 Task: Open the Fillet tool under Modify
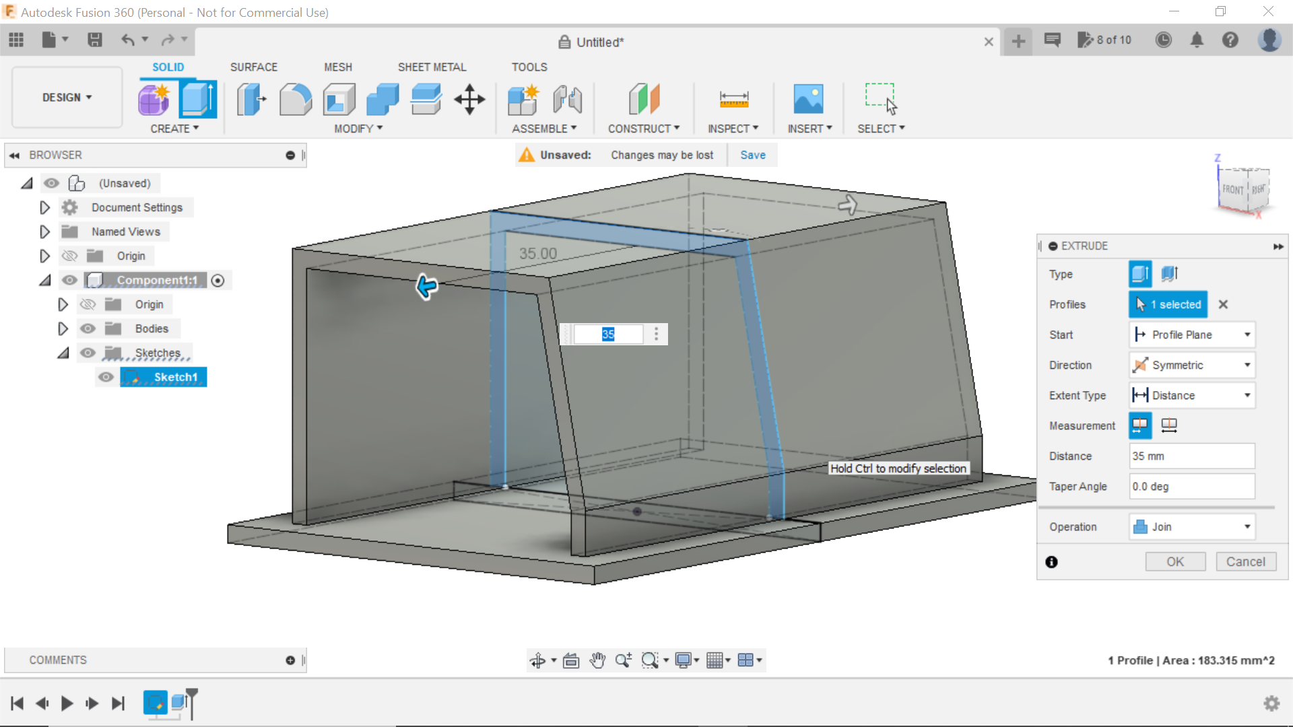296,98
